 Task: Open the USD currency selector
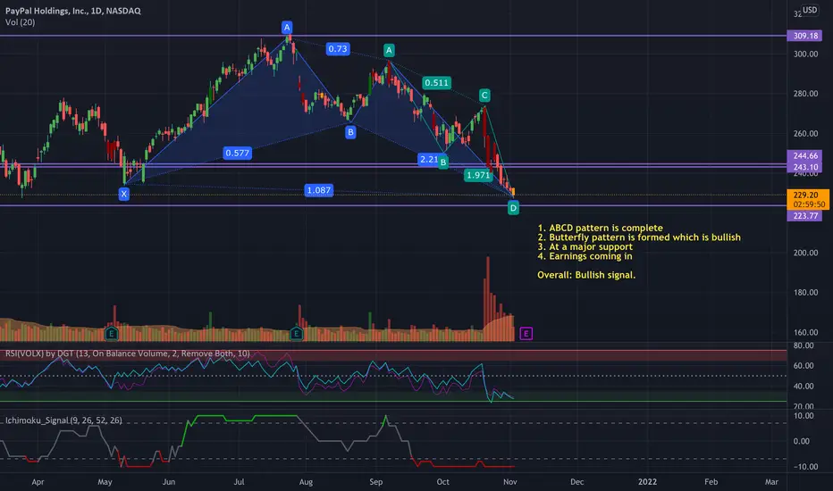(x=810, y=10)
